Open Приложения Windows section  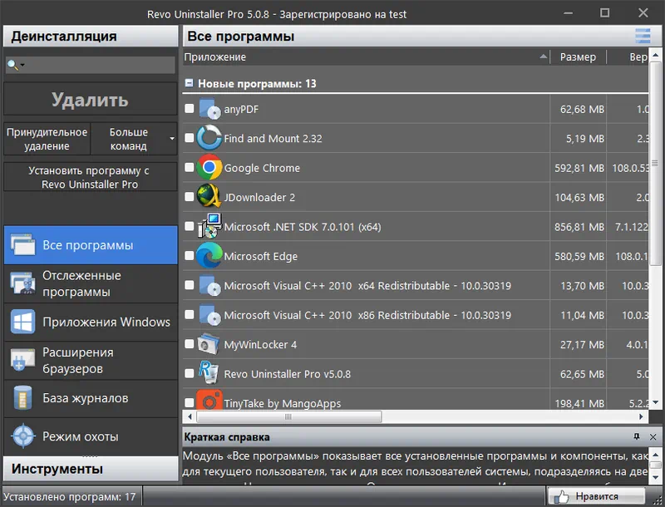tap(91, 322)
